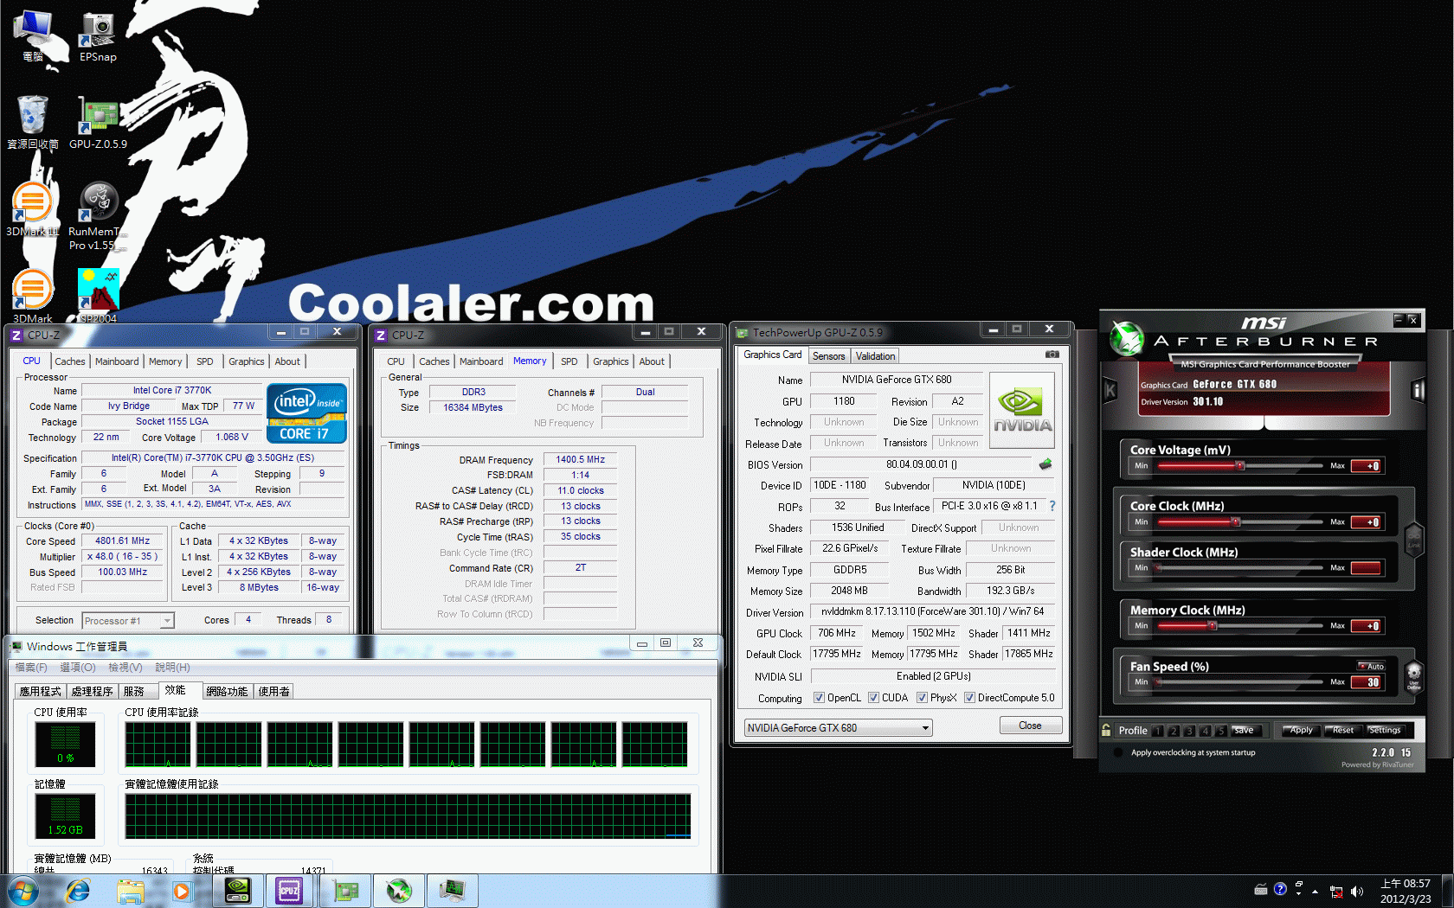Click the Memory Clock offset value box
Viewport: 1454px width, 908px height.
(1367, 626)
